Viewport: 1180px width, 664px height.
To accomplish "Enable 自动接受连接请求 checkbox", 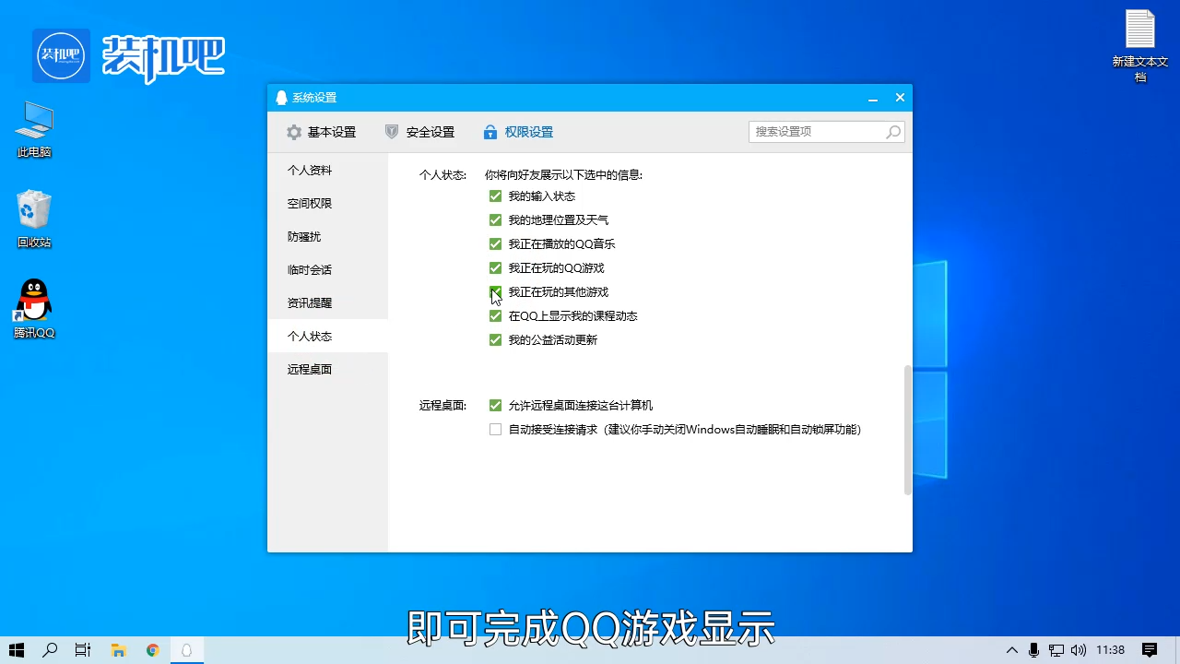I will pos(495,429).
